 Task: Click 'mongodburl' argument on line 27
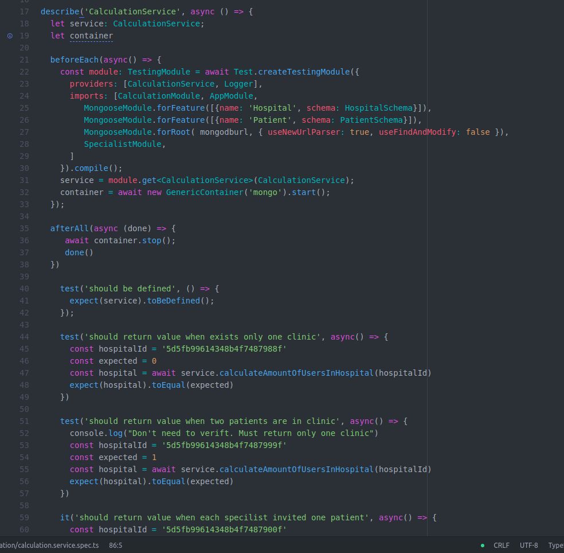coord(224,132)
